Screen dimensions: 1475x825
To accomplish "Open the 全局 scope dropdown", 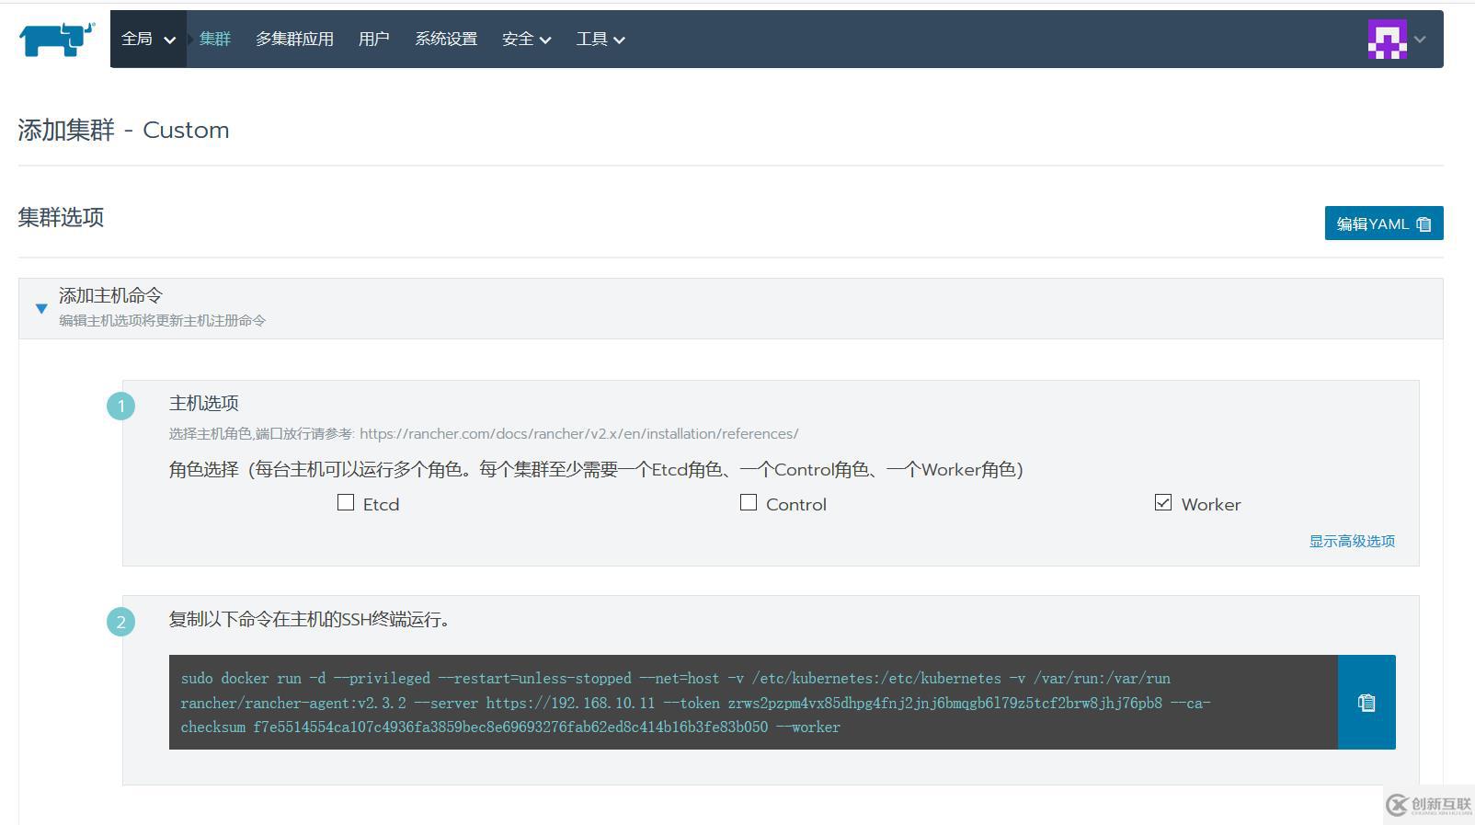I will pyautogui.click(x=148, y=39).
